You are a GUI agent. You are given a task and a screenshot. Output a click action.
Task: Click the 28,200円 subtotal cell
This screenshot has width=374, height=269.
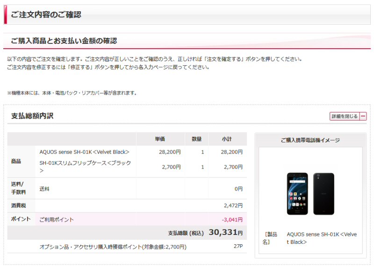point(231,152)
